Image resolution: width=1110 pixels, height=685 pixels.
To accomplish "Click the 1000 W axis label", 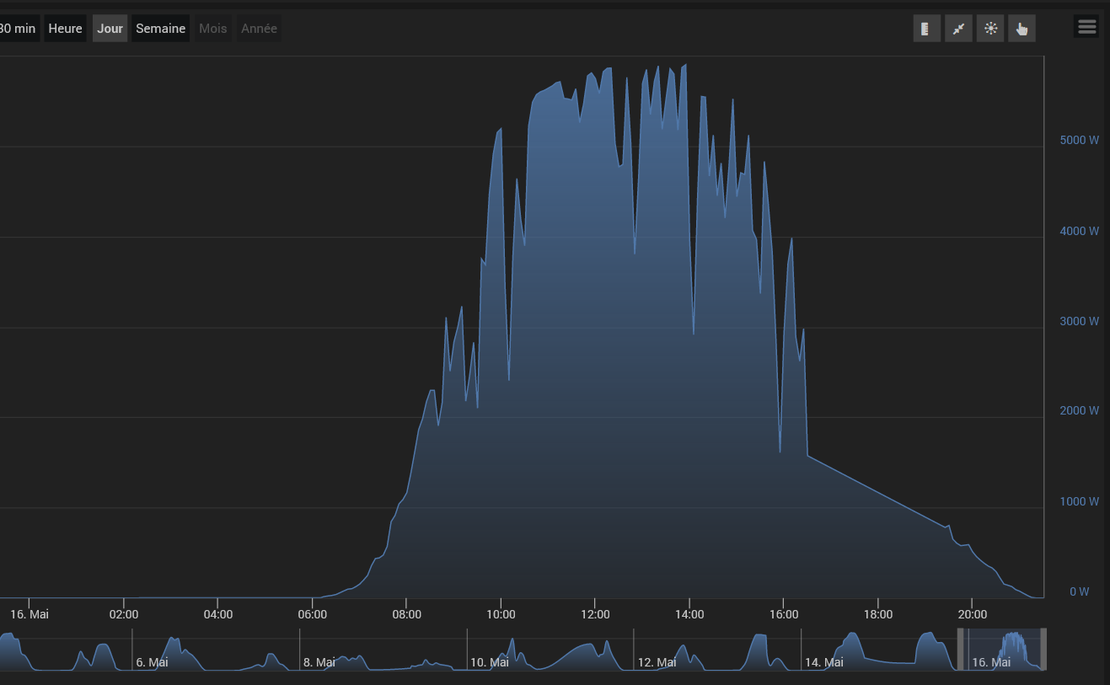I will coord(1079,501).
